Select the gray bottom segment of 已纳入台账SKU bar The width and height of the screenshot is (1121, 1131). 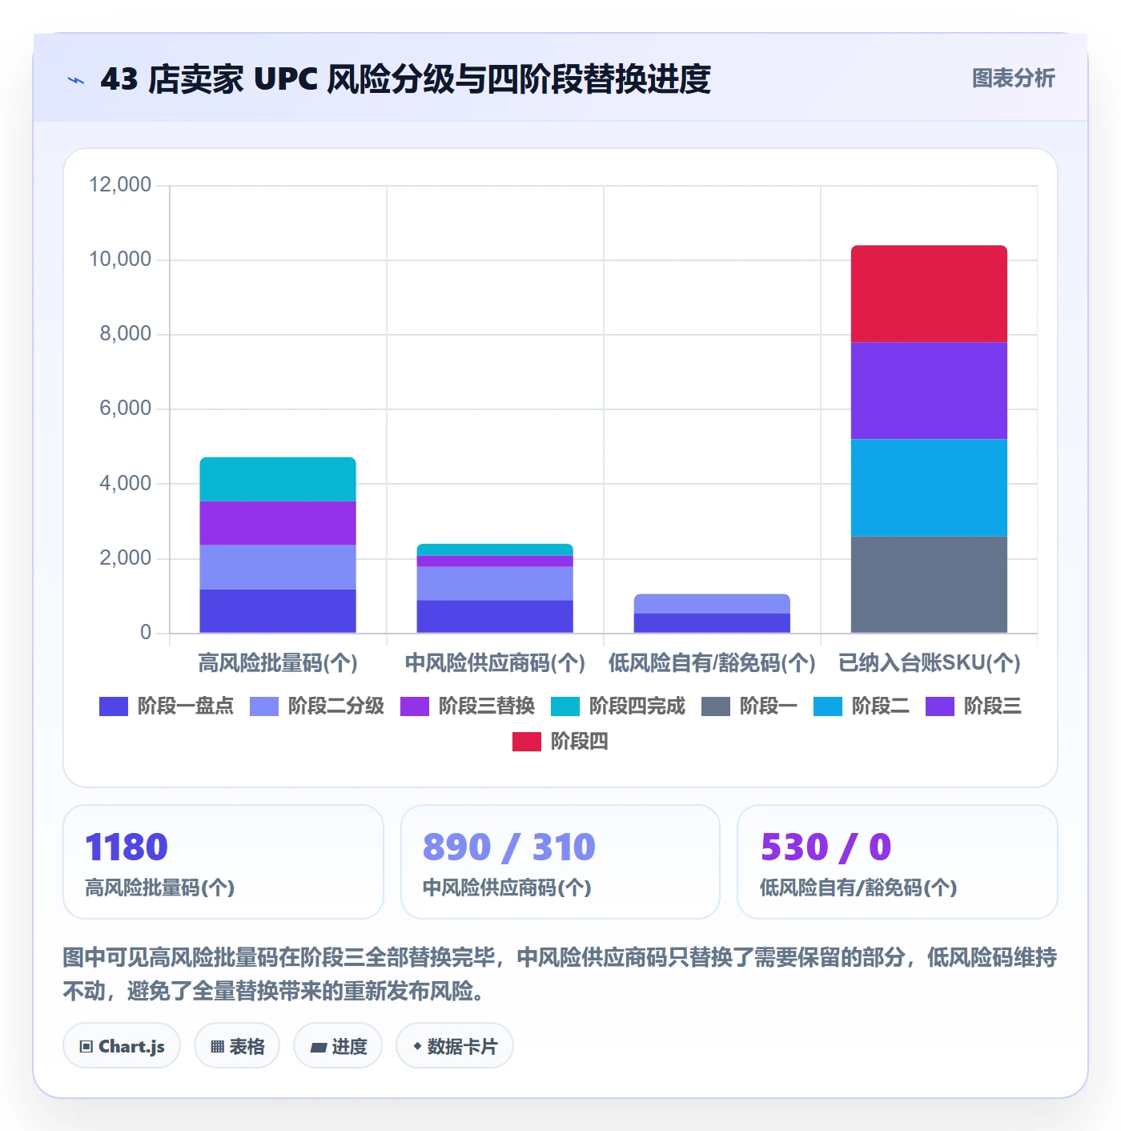coord(929,585)
